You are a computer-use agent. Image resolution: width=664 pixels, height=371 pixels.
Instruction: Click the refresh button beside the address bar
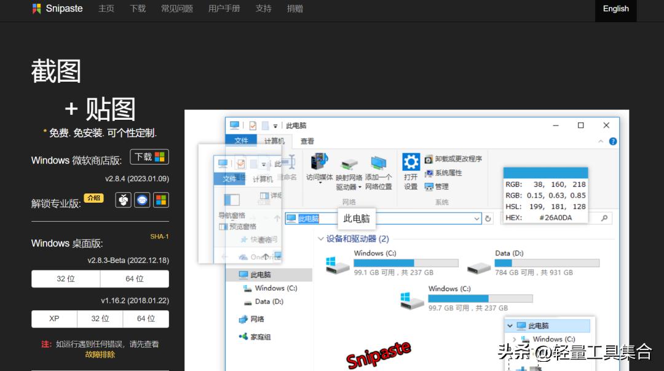pyautogui.click(x=488, y=218)
